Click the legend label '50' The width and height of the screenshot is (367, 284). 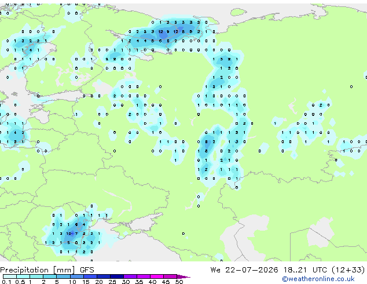(x=179, y=282)
